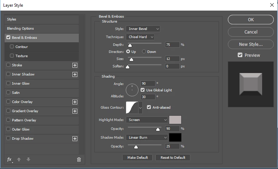Add another Stroke effect with plus icon
The width and height of the screenshot is (278, 169).
75,65
